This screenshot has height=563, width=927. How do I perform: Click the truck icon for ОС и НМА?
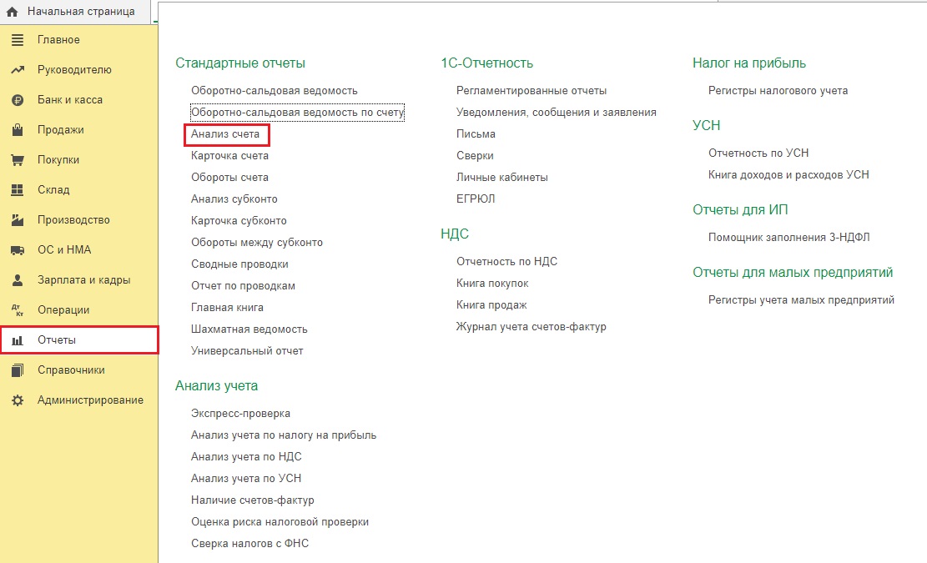pos(17,250)
